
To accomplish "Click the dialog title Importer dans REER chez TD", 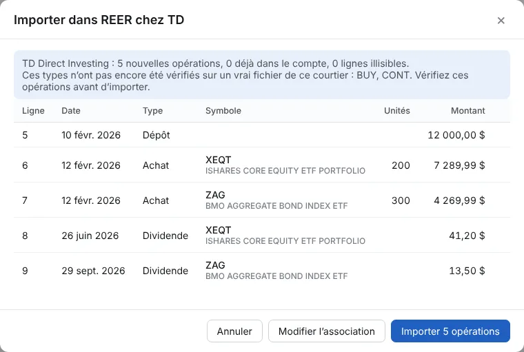I will point(99,20).
